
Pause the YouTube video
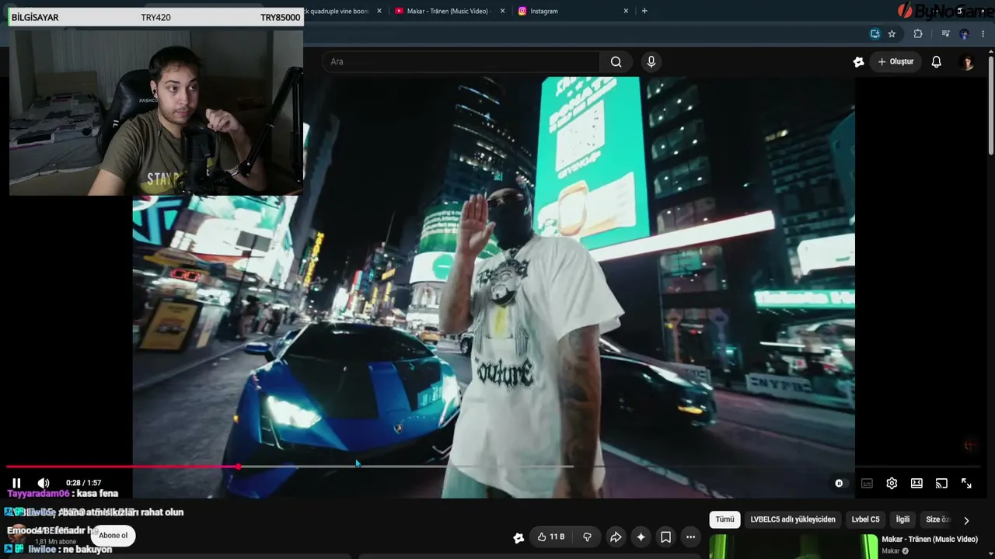point(16,483)
